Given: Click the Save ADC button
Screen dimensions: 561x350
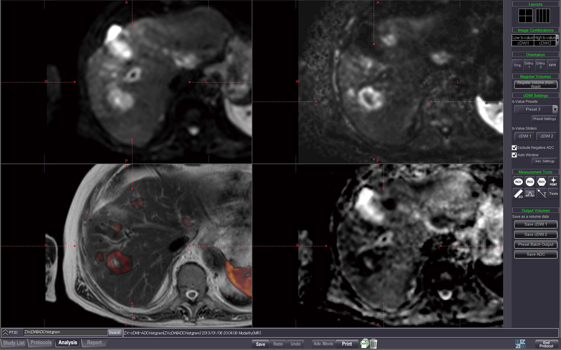Looking at the screenshot, I should point(535,255).
